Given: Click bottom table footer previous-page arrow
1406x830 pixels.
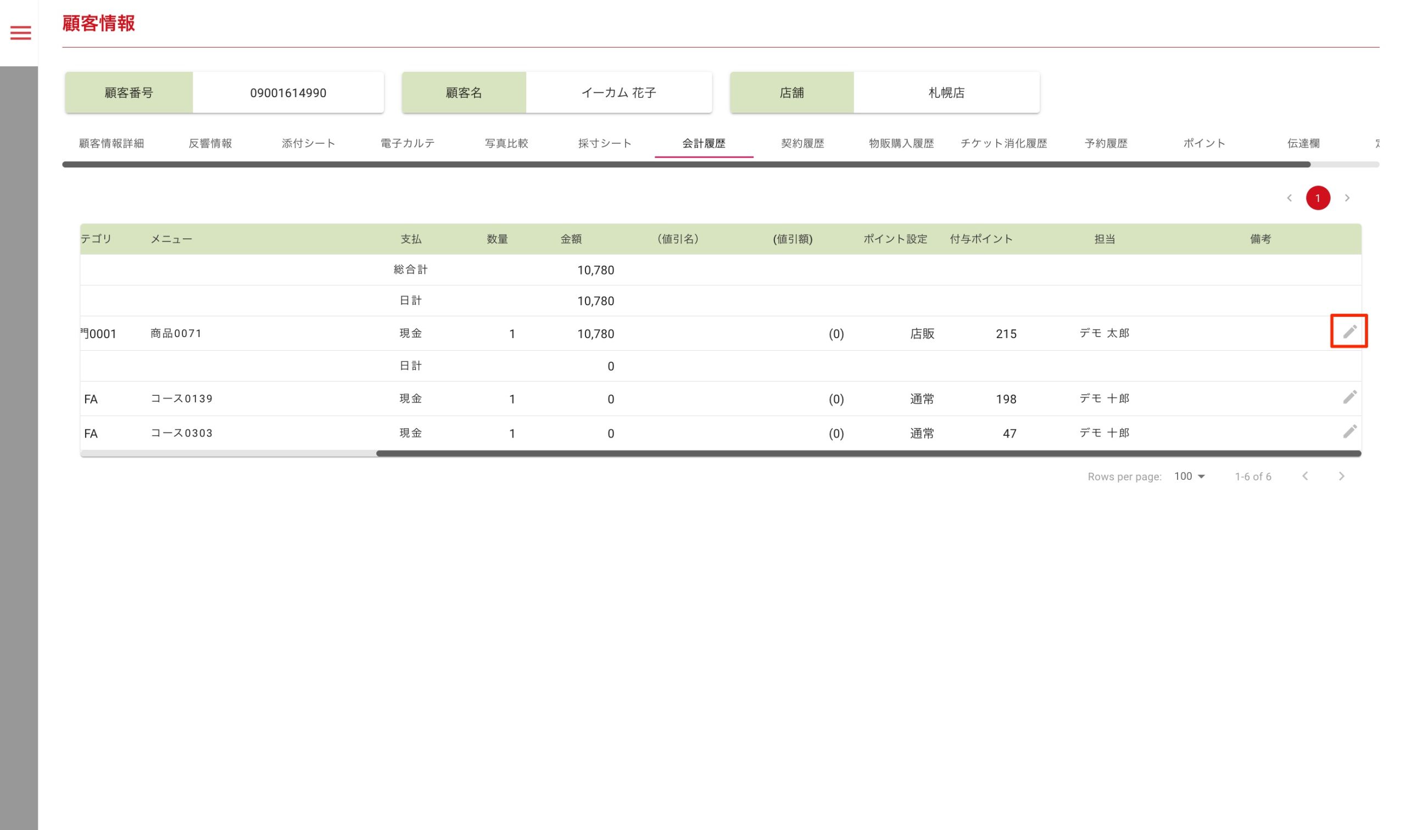Looking at the screenshot, I should pos(1305,476).
